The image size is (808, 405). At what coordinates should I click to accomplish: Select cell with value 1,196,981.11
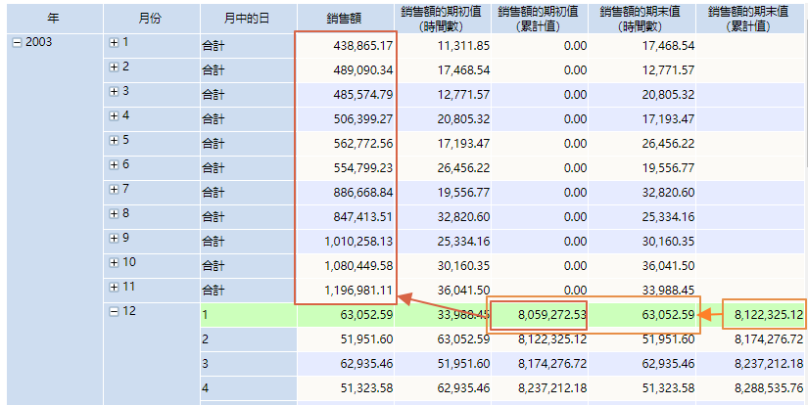coord(346,291)
